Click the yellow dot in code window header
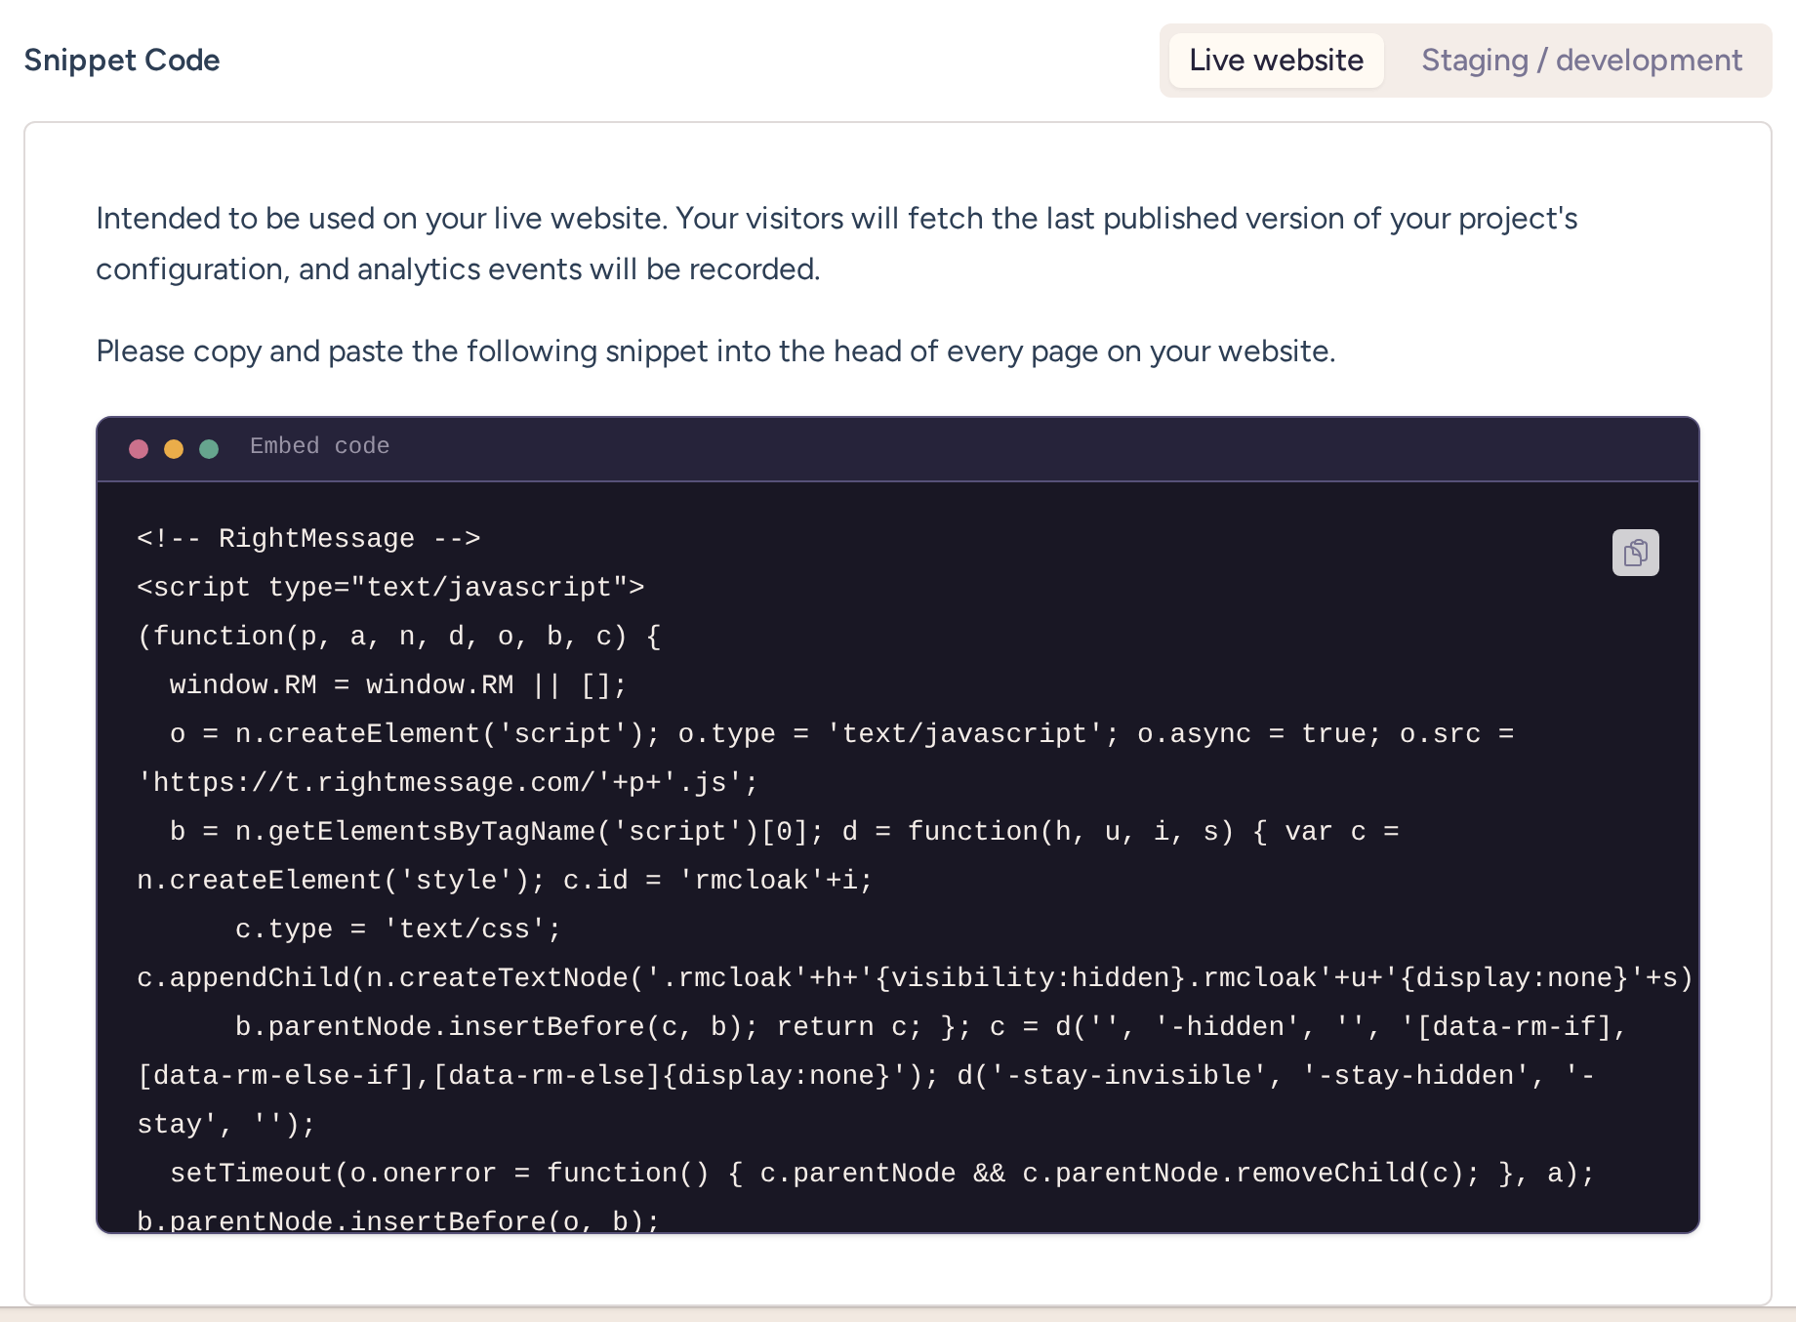Viewport: 1796px width, 1322px height. (x=174, y=448)
